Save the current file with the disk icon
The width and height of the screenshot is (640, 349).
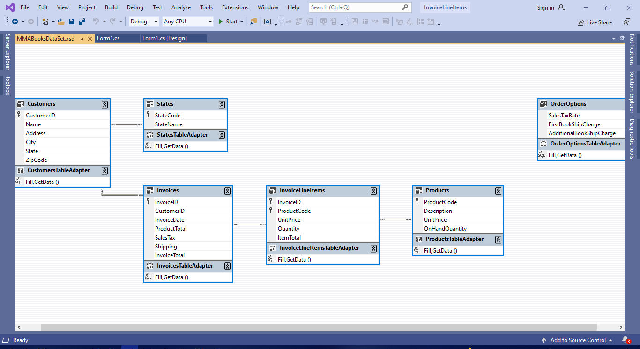coord(72,22)
